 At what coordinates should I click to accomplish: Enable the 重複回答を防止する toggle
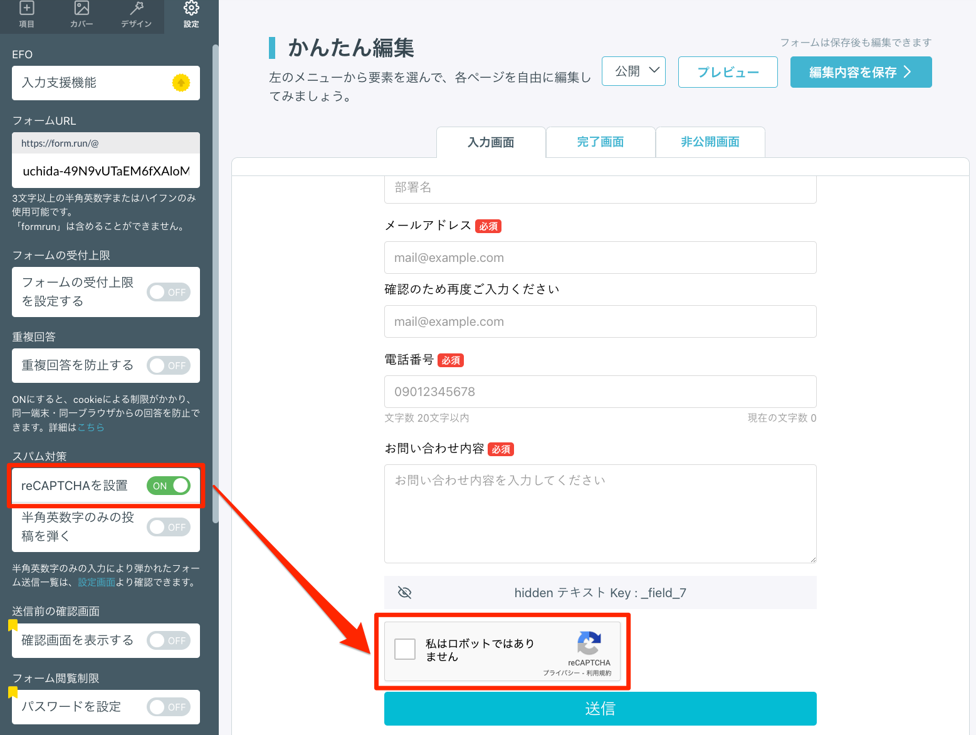coord(169,365)
